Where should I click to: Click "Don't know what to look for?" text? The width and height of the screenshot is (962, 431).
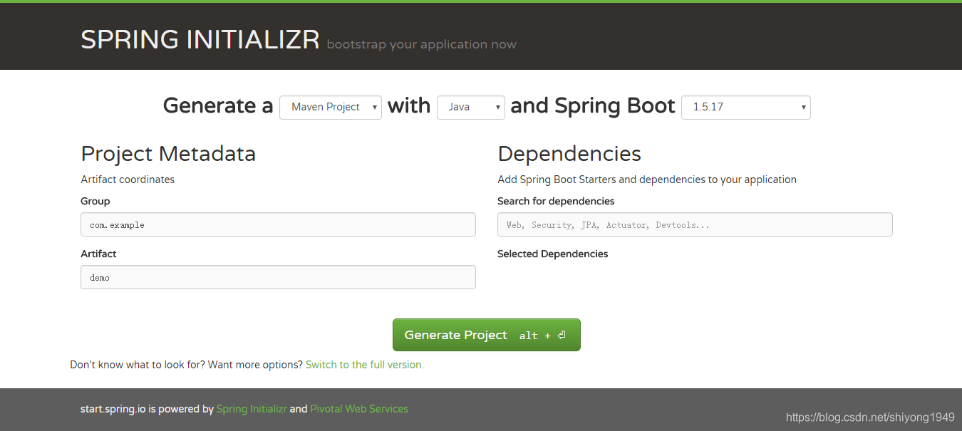138,365
